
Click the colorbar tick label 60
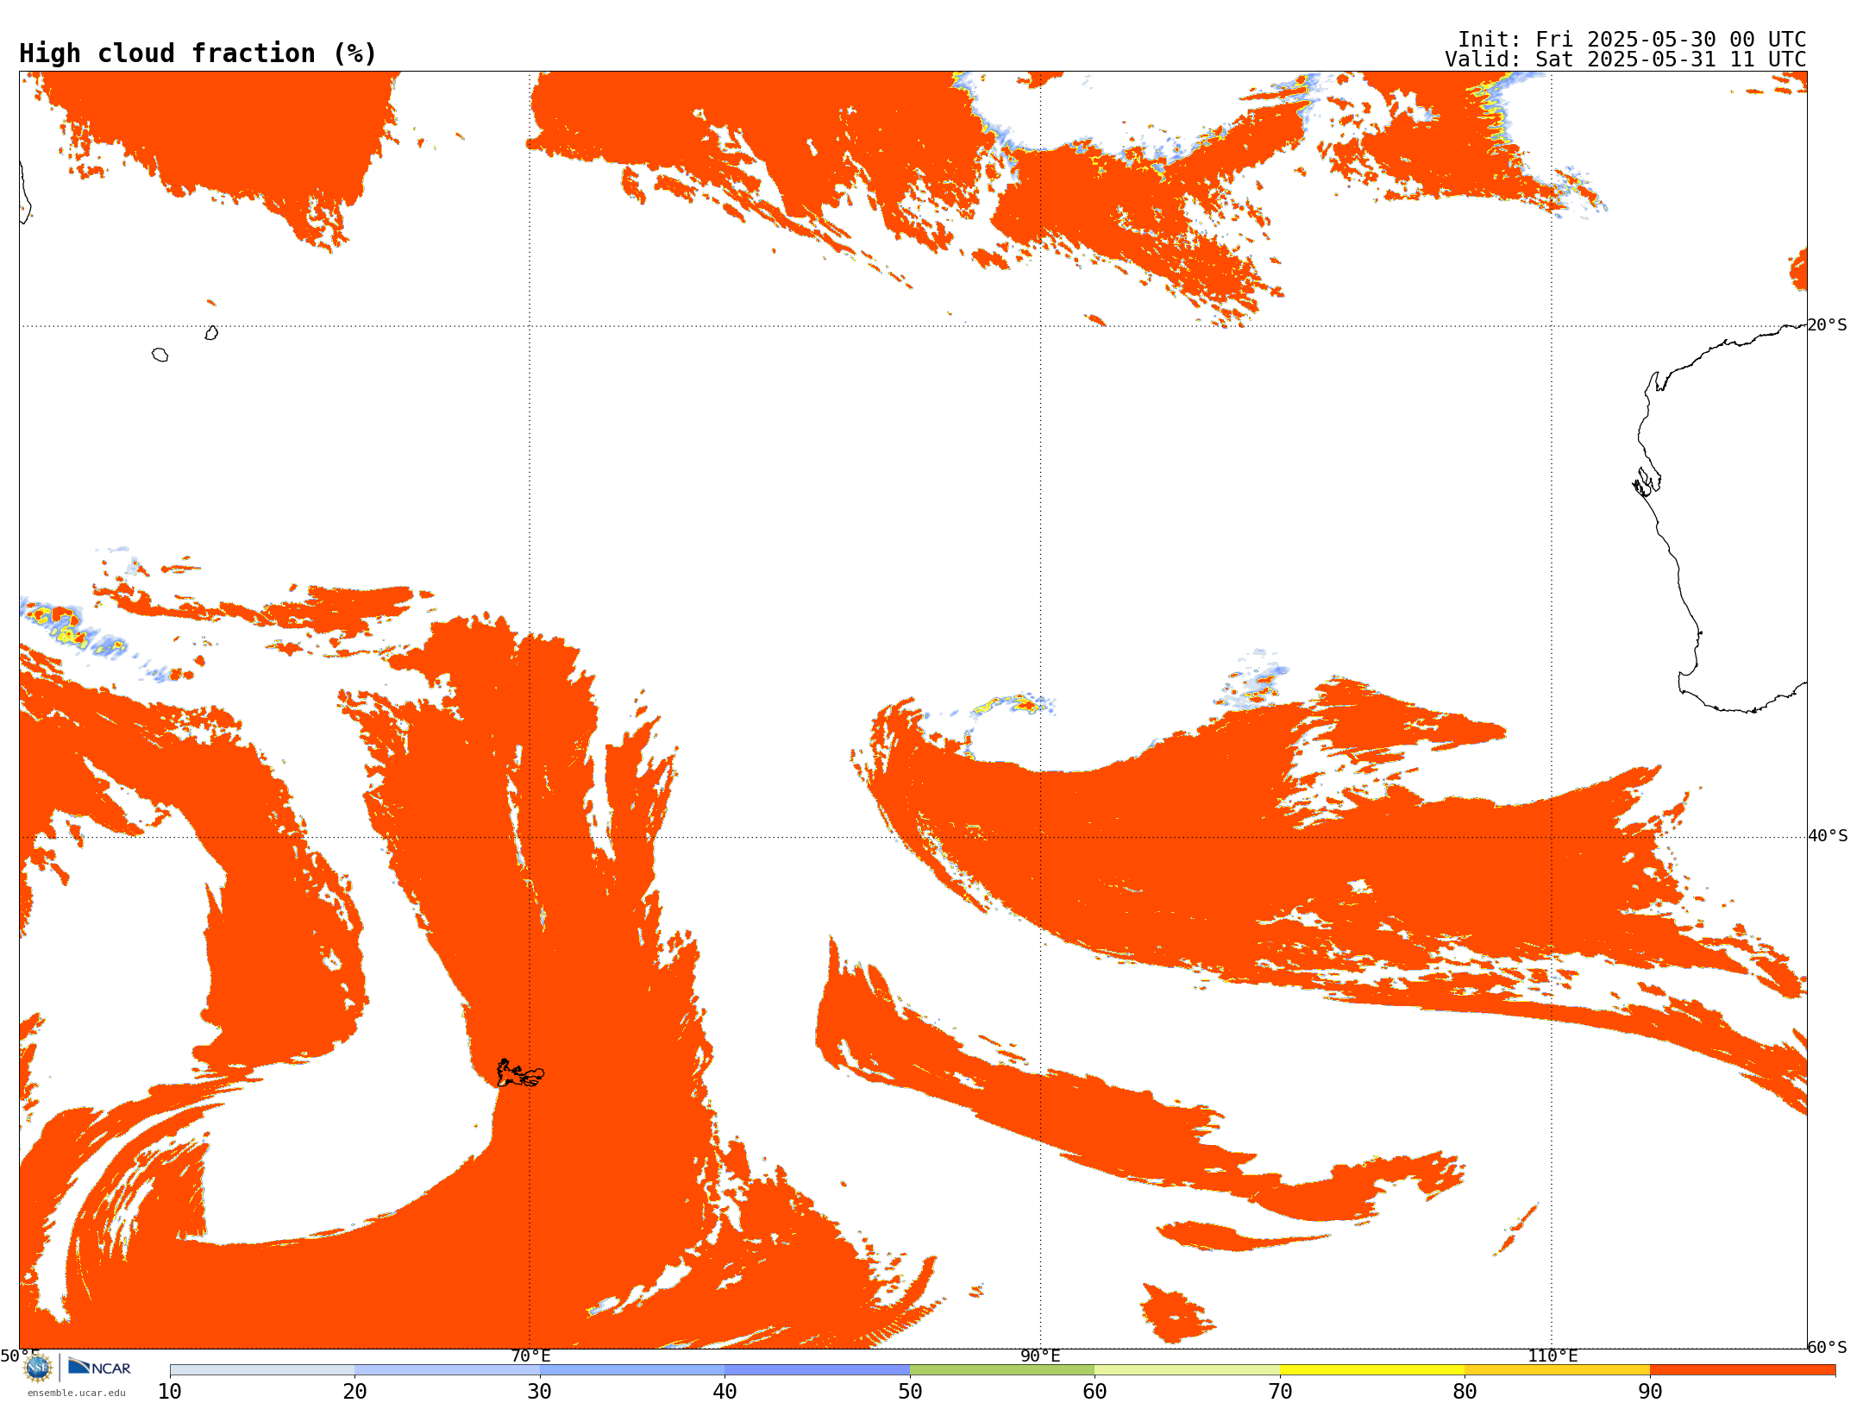click(x=1095, y=1391)
